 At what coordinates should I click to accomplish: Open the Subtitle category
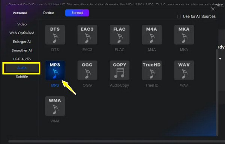click(x=22, y=77)
